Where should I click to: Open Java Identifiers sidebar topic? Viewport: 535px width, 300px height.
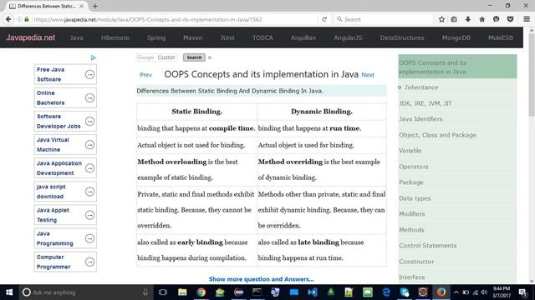tap(420, 119)
